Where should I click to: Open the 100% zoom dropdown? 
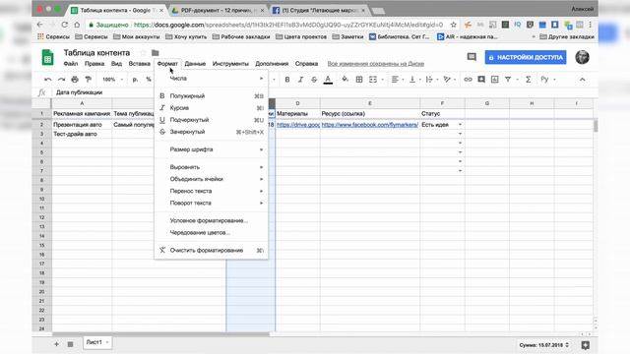(x=112, y=80)
